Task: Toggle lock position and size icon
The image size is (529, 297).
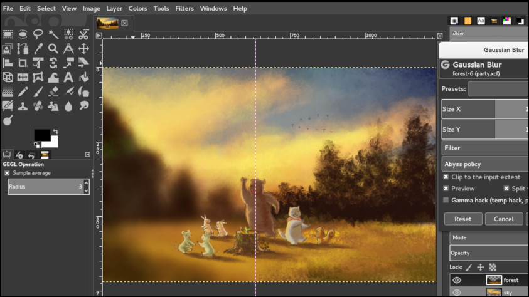Action: click(x=481, y=268)
